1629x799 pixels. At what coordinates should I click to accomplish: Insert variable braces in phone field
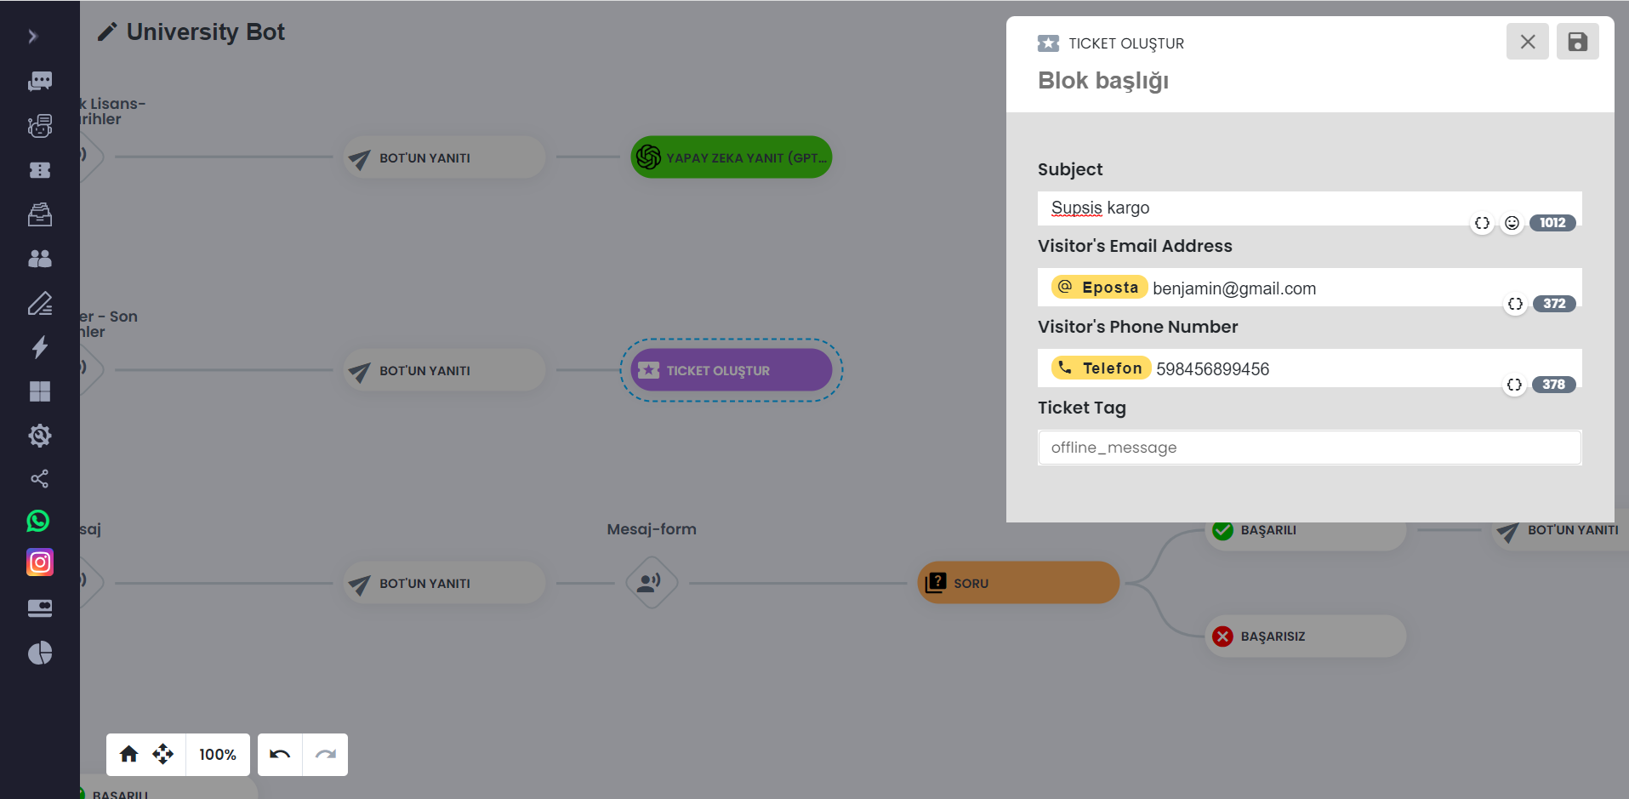(x=1514, y=385)
